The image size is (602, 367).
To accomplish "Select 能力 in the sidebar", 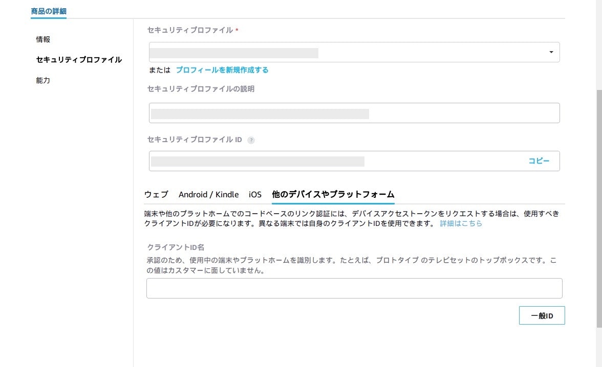I will click(x=43, y=80).
